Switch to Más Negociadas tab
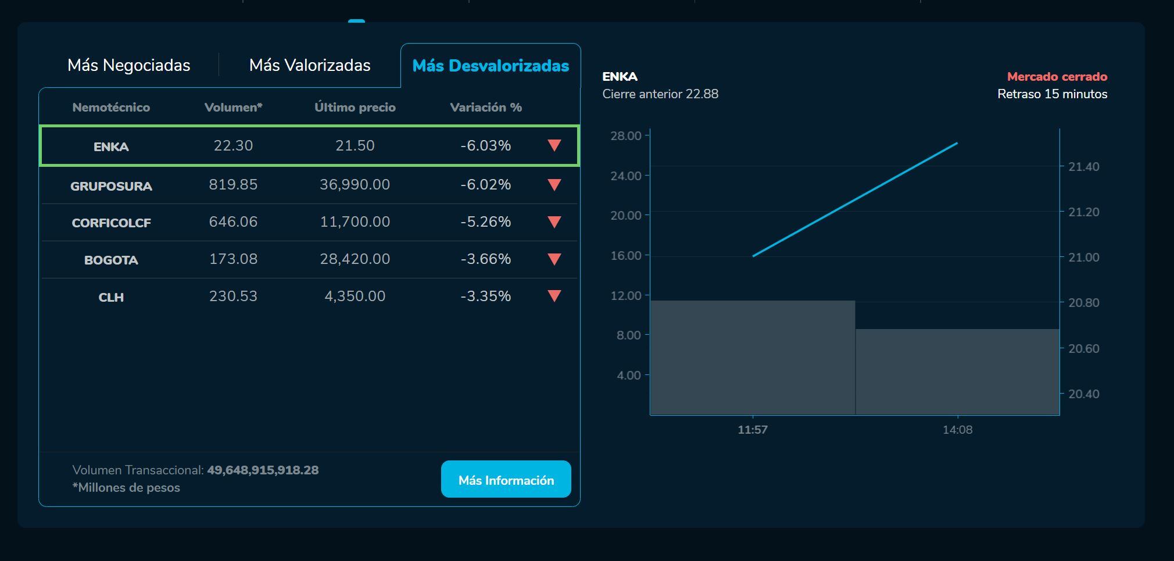This screenshot has width=1174, height=561. click(x=129, y=65)
